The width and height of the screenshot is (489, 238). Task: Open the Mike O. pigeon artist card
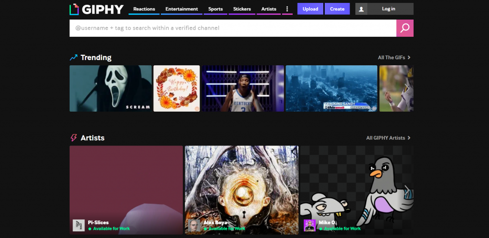pyautogui.click(x=357, y=190)
